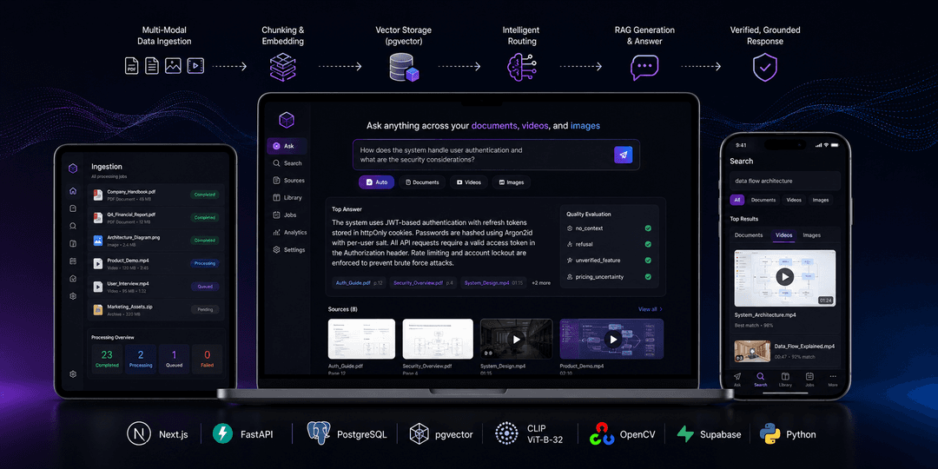Click the Intelligent Routing brain icon
The image size is (938, 469).
coord(520,67)
